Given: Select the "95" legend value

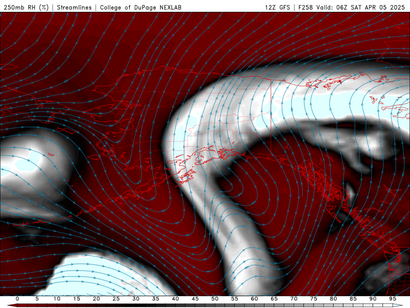Looking at the screenshot, I should pyautogui.click(x=393, y=299).
